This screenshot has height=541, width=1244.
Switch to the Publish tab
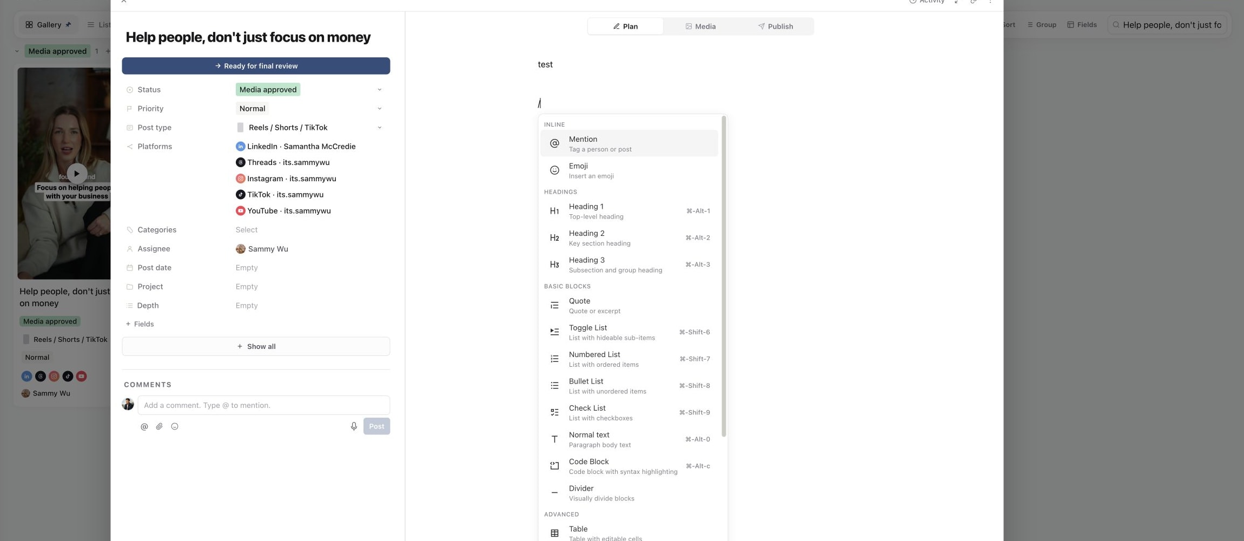pos(775,27)
